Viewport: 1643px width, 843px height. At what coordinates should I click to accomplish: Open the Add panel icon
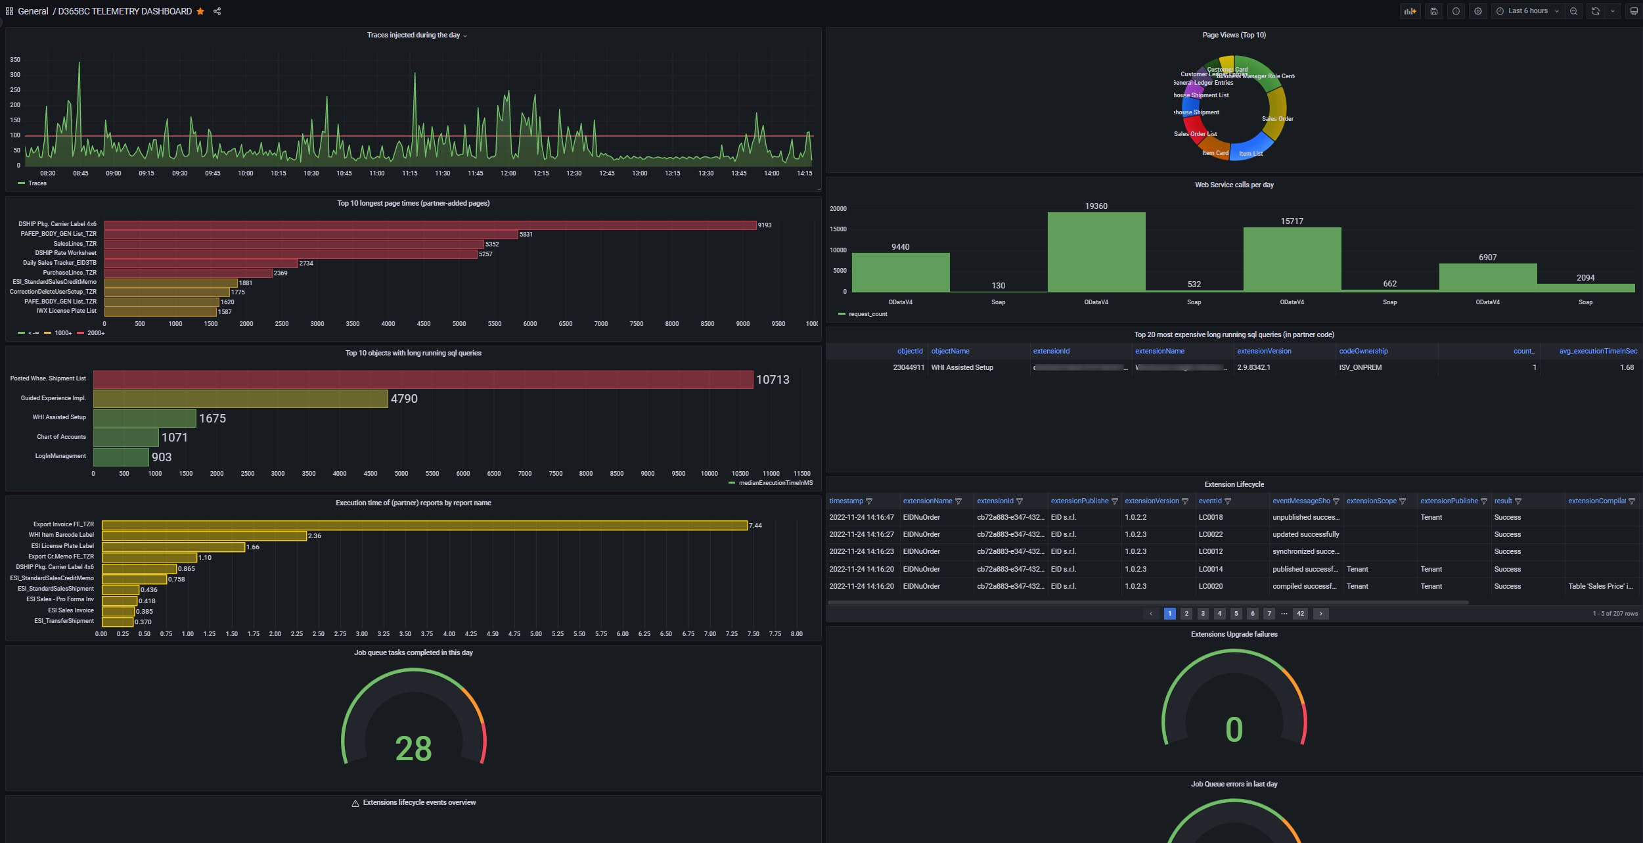tap(1410, 11)
